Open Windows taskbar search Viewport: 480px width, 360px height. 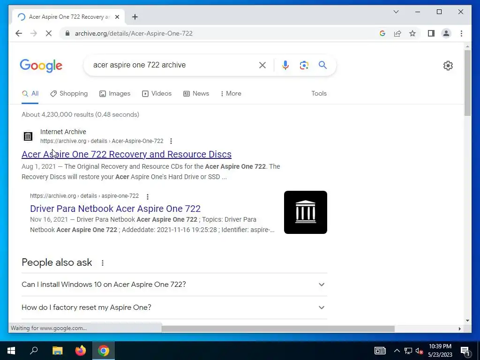(x=34, y=351)
